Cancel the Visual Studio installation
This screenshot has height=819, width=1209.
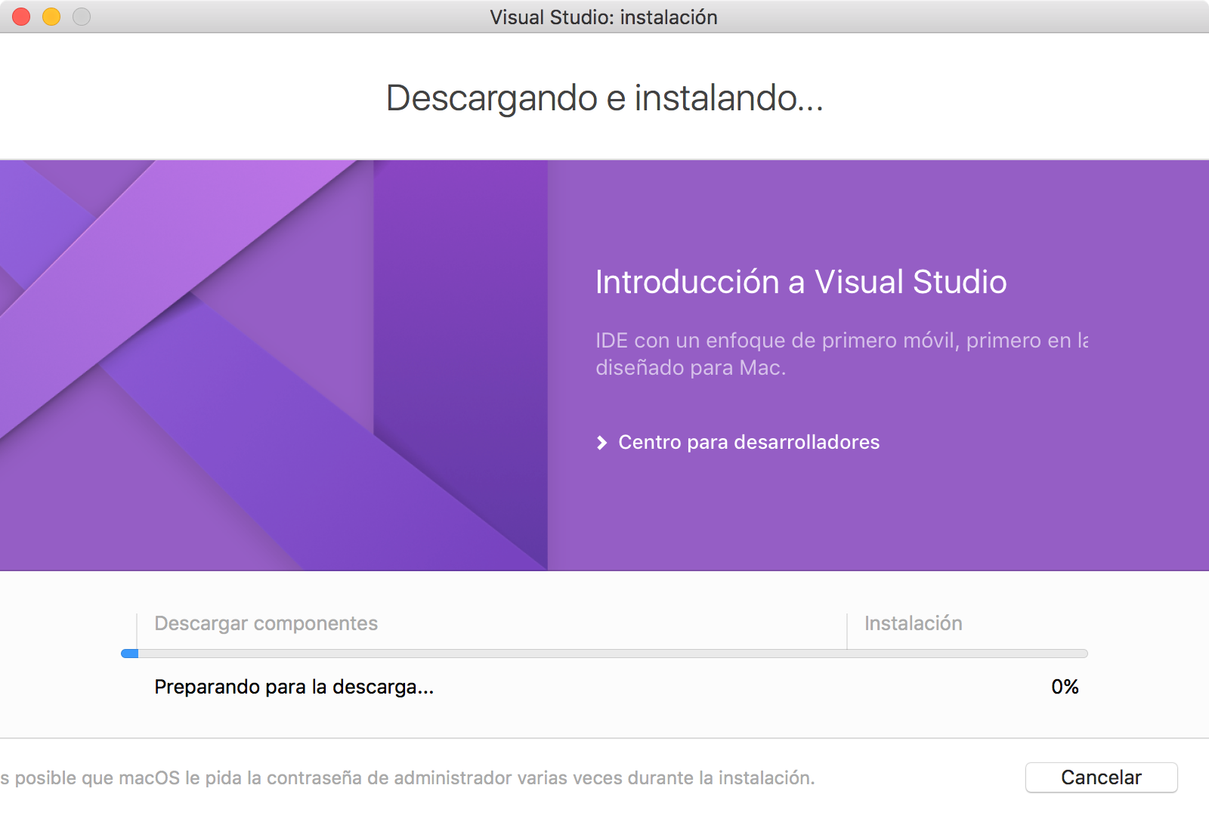pyautogui.click(x=1101, y=777)
